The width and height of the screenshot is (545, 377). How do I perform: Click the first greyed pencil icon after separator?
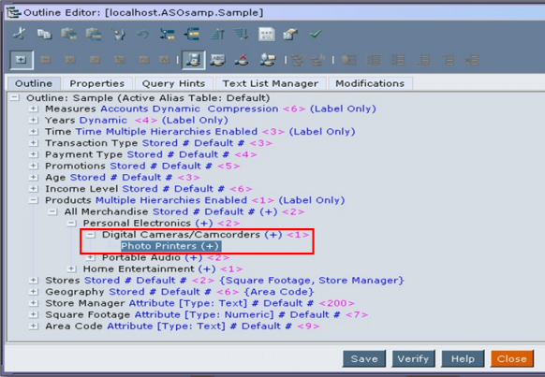click(298, 60)
